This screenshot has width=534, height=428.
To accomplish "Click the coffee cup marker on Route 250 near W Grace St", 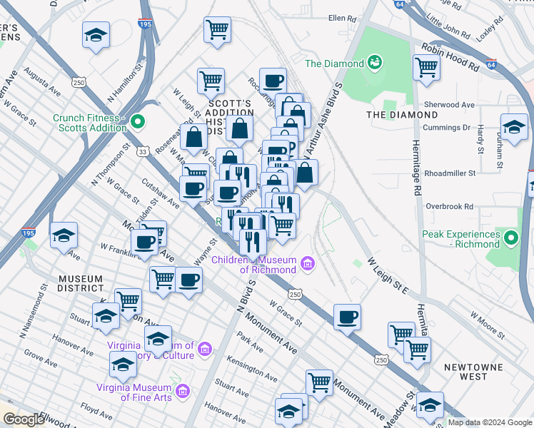I will point(347,318).
